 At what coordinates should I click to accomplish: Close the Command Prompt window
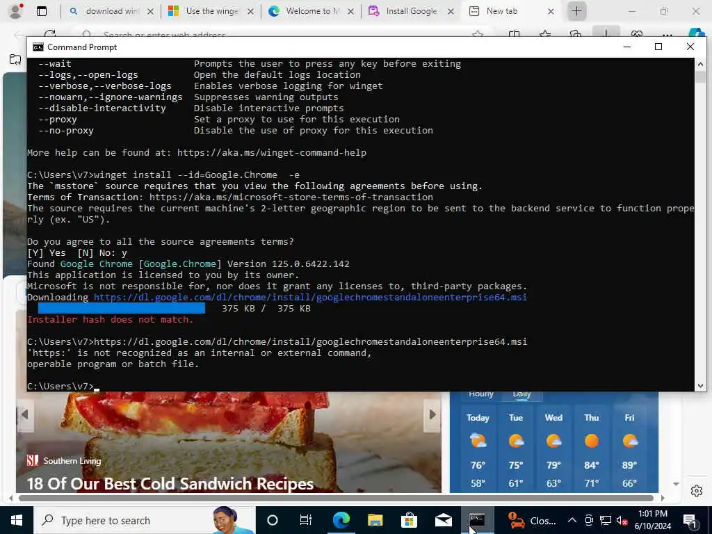pyautogui.click(x=690, y=47)
